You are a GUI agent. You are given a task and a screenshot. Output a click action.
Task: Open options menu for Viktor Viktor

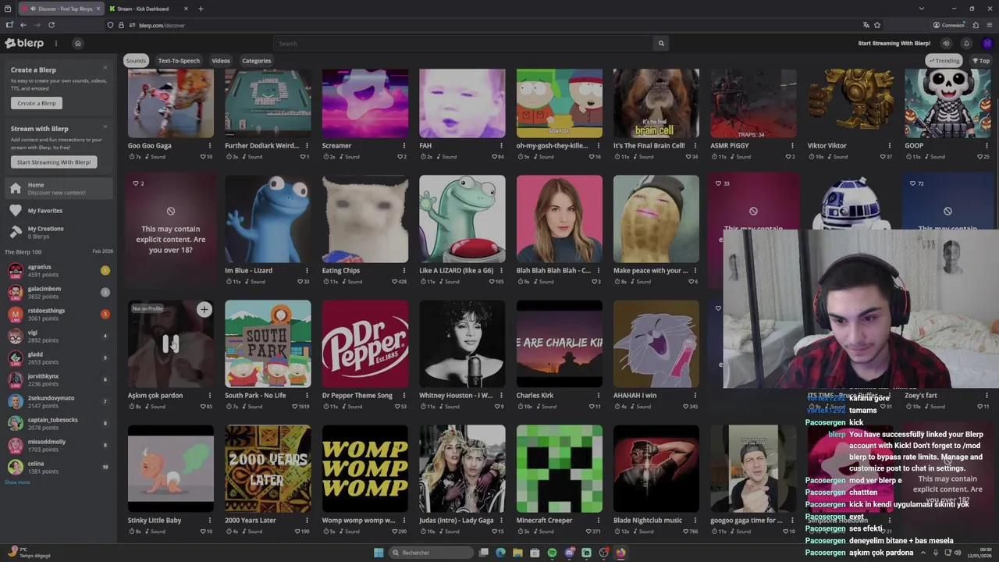889,146
